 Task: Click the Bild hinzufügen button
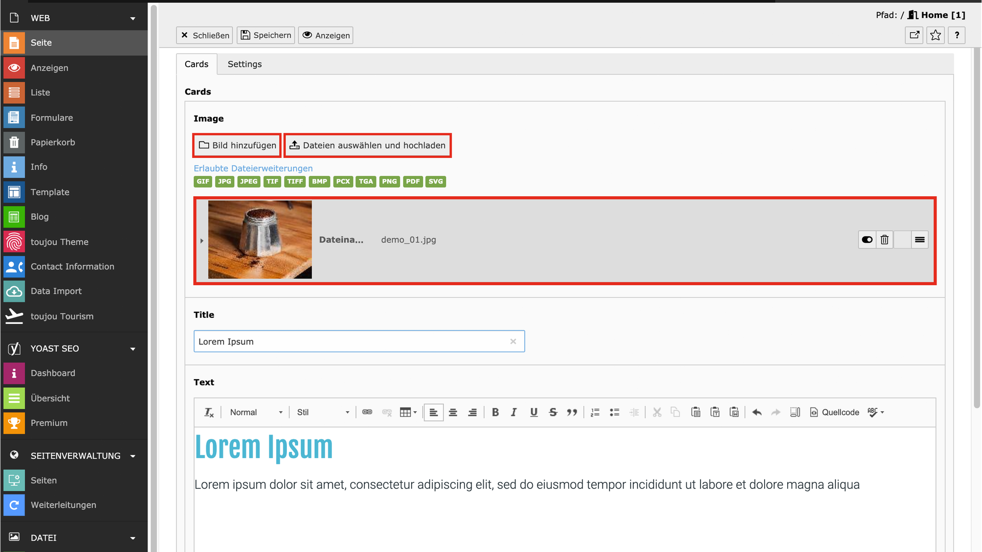(x=237, y=146)
